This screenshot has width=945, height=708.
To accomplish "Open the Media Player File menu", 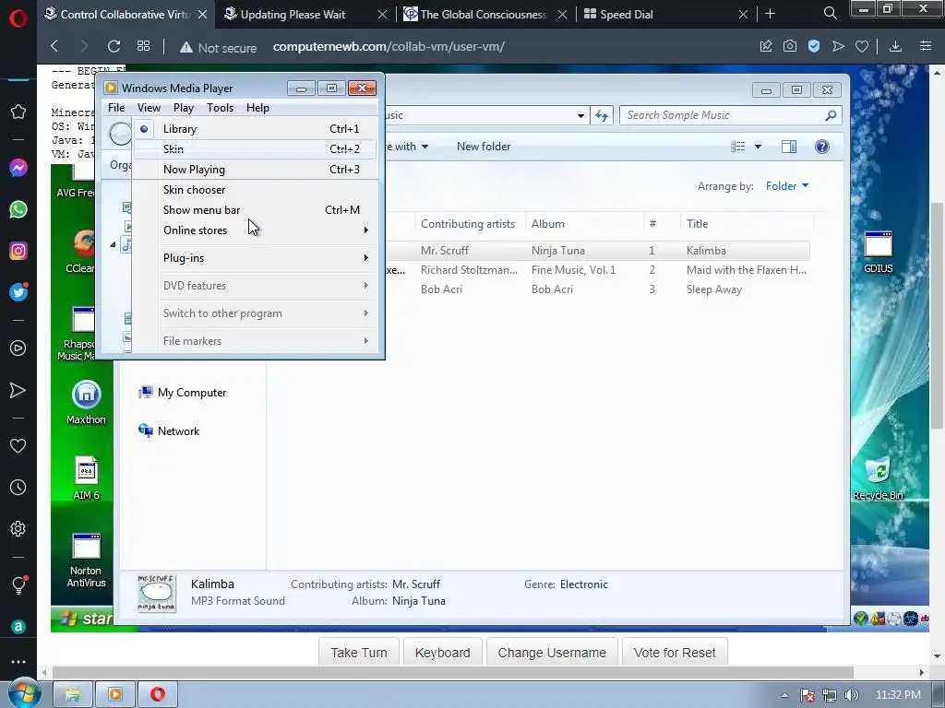I will [x=116, y=108].
